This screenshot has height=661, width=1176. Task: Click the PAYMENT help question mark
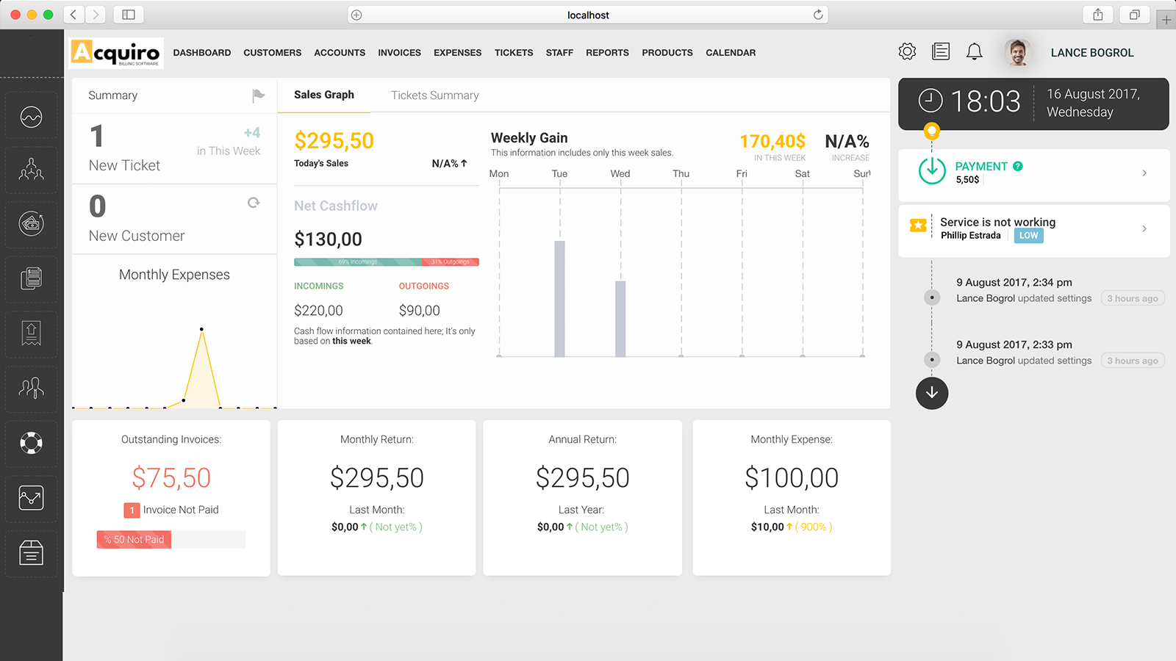coord(1018,167)
